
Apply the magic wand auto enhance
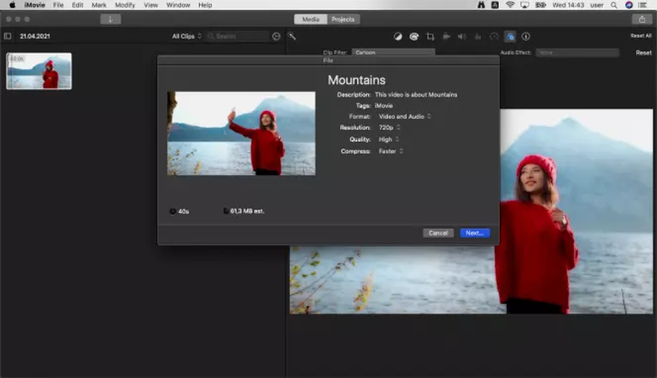[x=292, y=36]
